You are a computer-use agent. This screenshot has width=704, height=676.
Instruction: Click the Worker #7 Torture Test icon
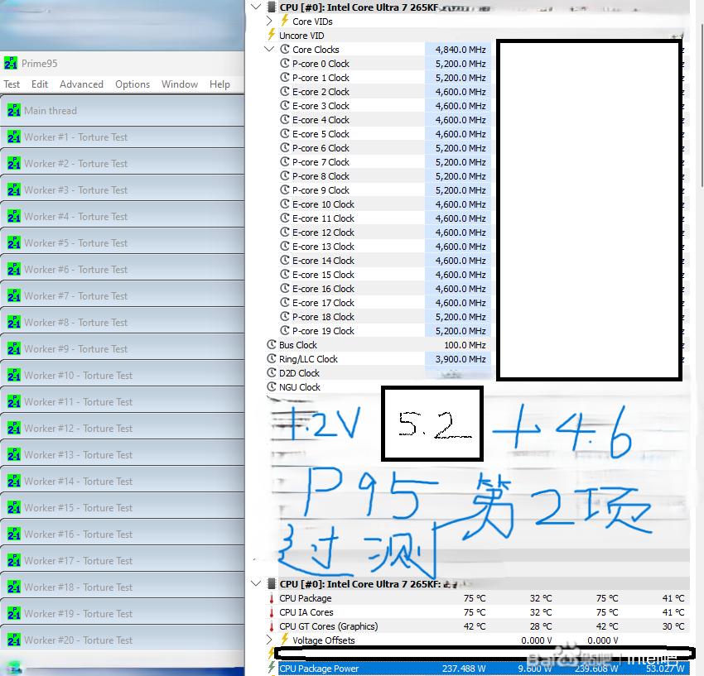pyautogui.click(x=14, y=295)
